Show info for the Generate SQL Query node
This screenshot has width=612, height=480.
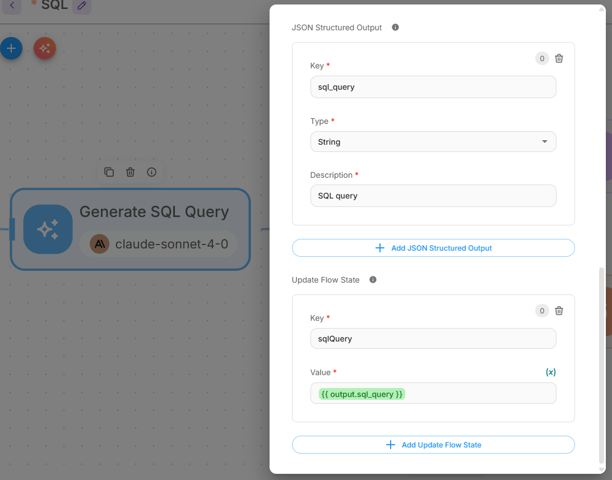[x=151, y=172]
